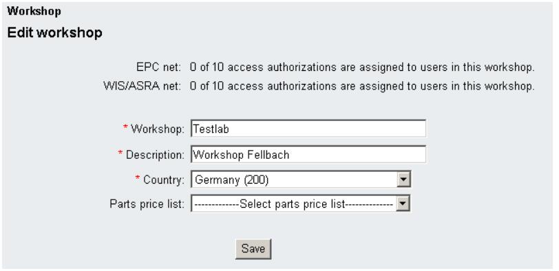Save the workshop changes
559x271 pixels.
253,248
